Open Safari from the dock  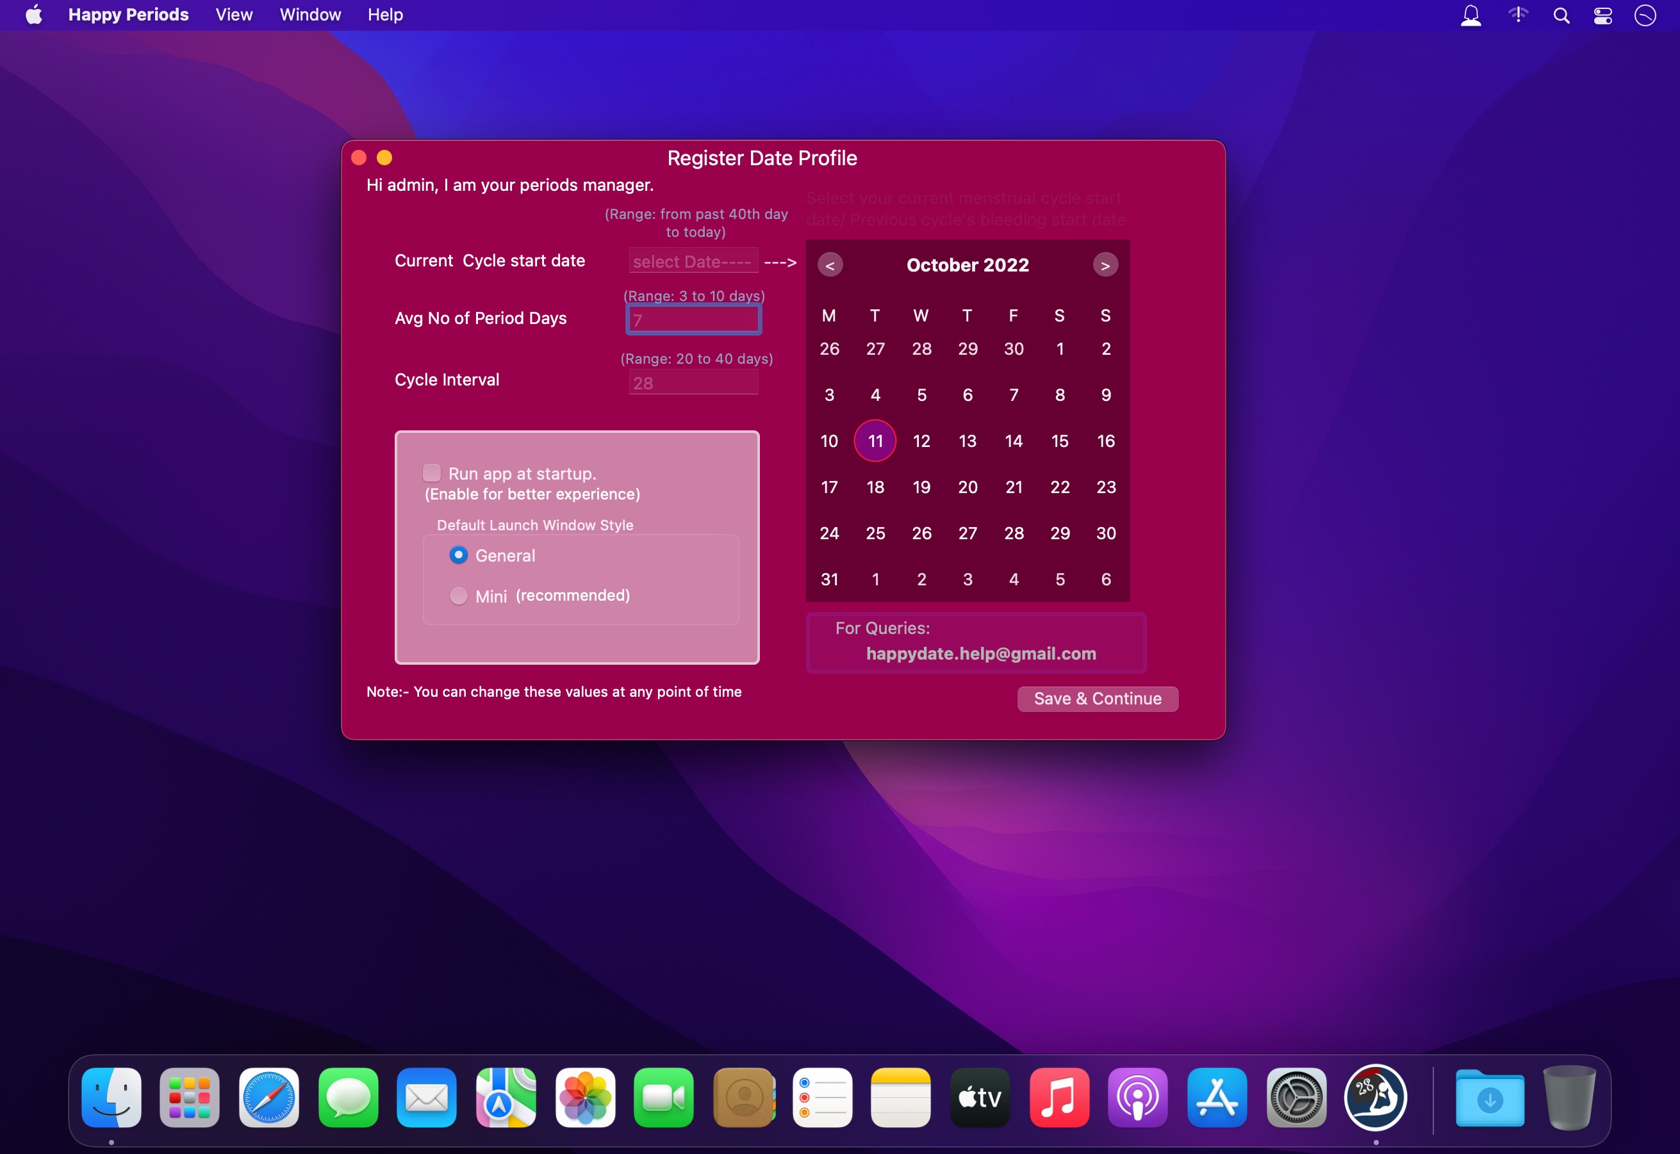268,1097
